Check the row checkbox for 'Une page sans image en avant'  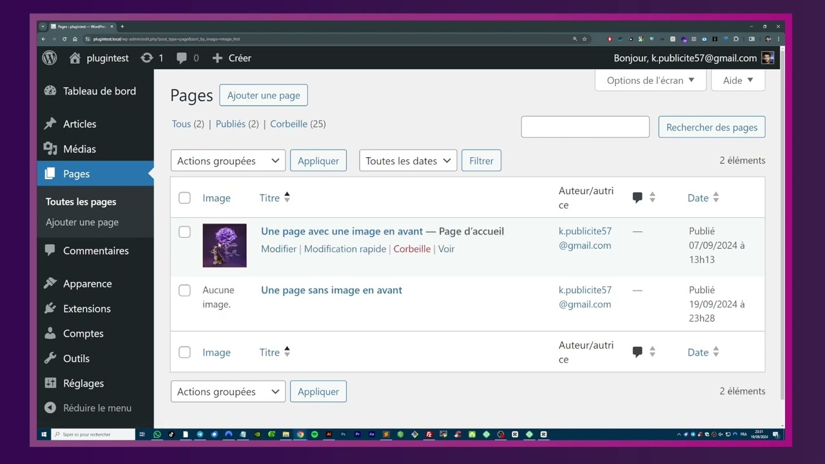[184, 290]
